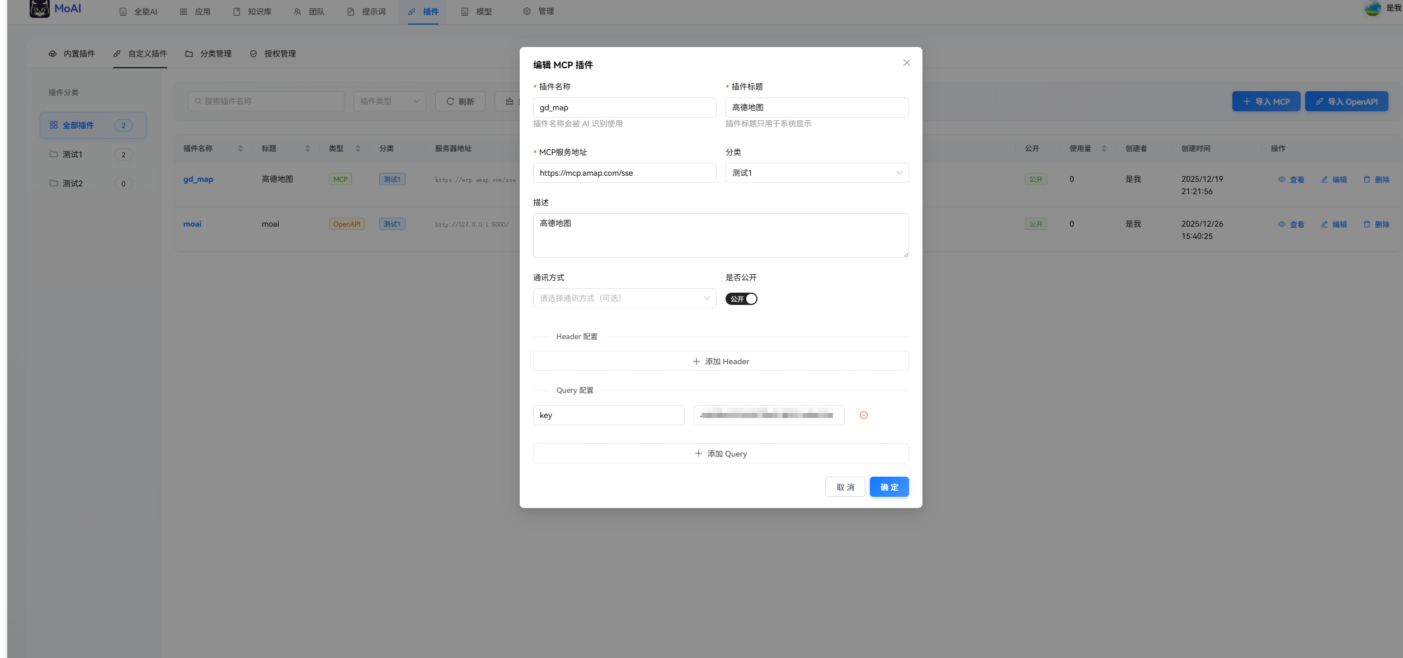Click the MCP服务地址 input field

pyautogui.click(x=624, y=173)
